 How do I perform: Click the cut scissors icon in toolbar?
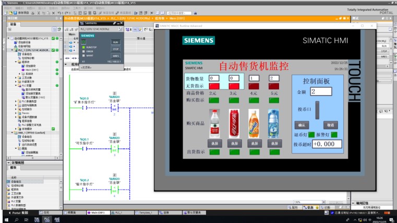click(39, 13)
